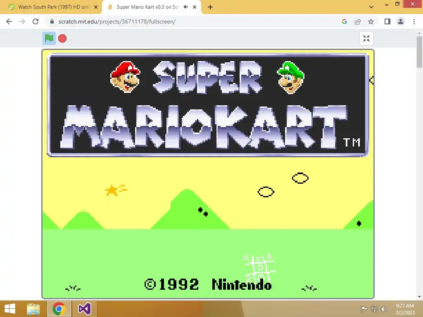Viewport: 423px width, 317px height.
Task: Open clock showing 9:27 AM
Action: [405, 309]
